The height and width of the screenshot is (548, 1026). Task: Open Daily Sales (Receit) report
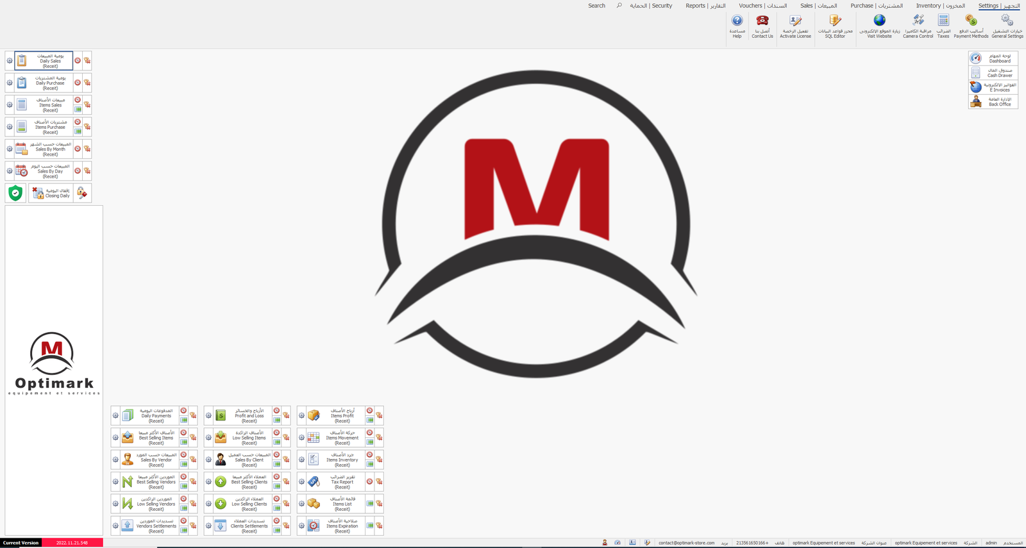[x=44, y=61]
